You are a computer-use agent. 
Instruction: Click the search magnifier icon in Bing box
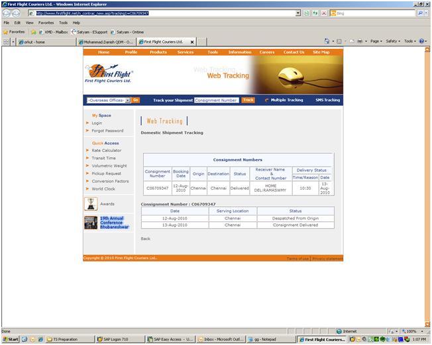point(420,13)
